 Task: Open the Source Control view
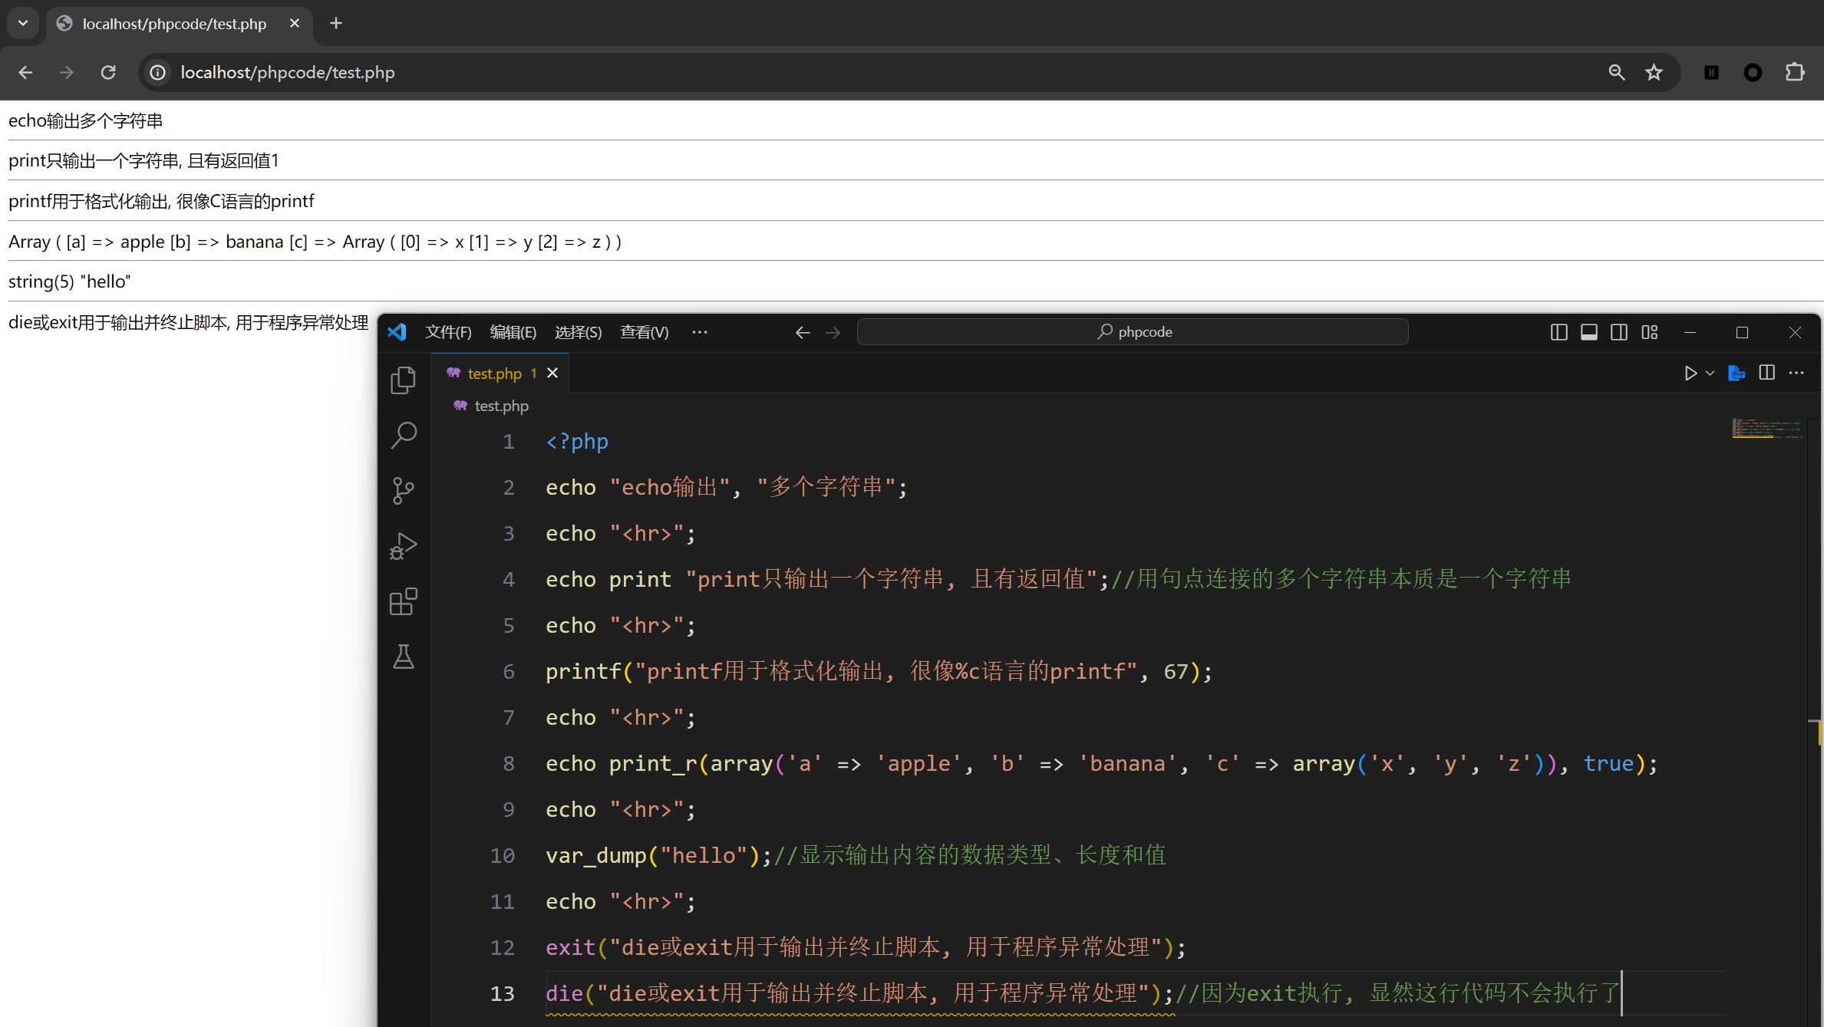click(403, 490)
